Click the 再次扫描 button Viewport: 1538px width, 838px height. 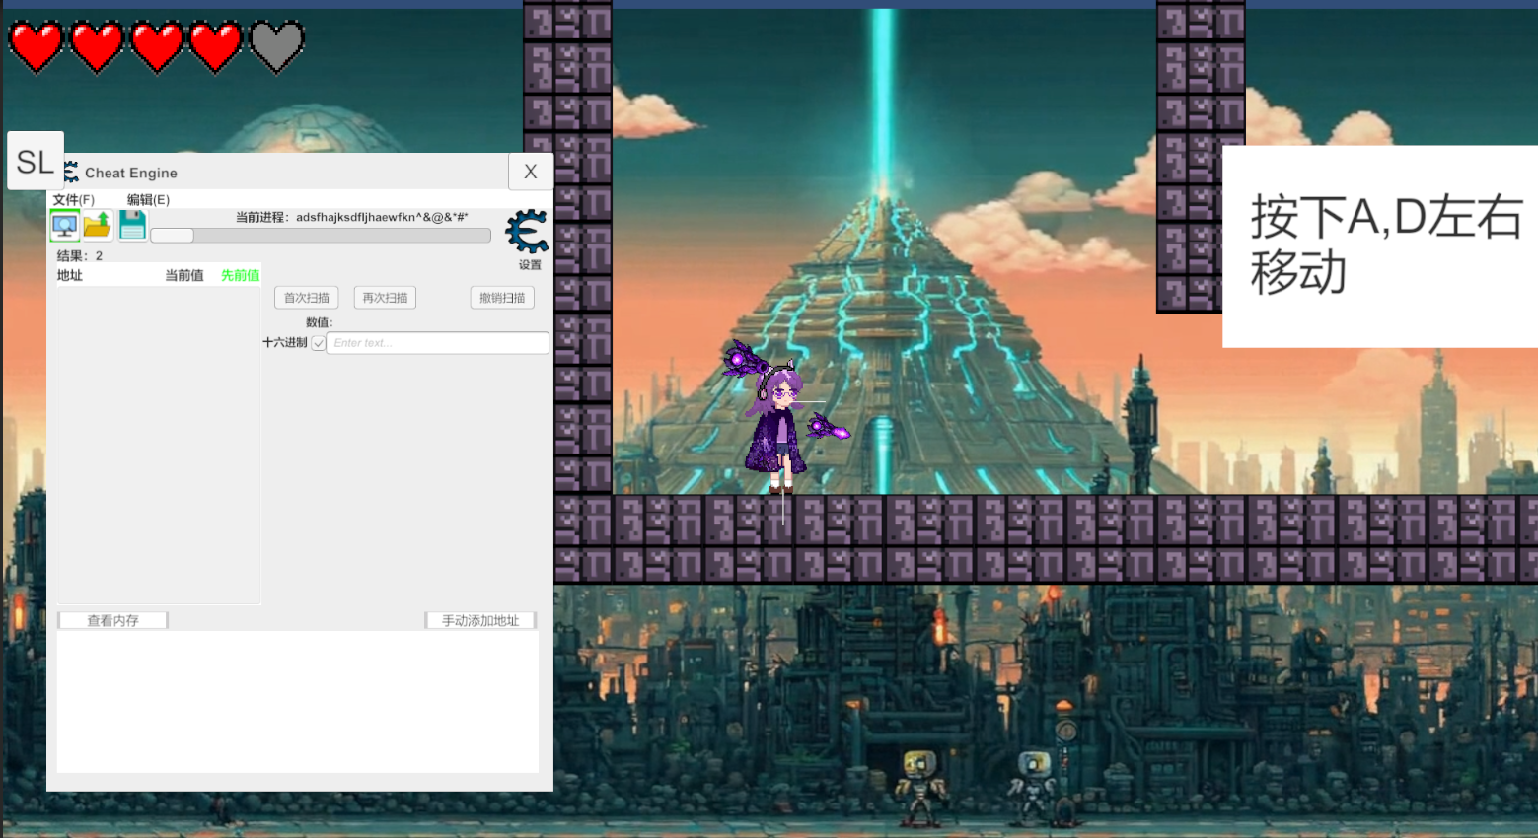click(385, 298)
